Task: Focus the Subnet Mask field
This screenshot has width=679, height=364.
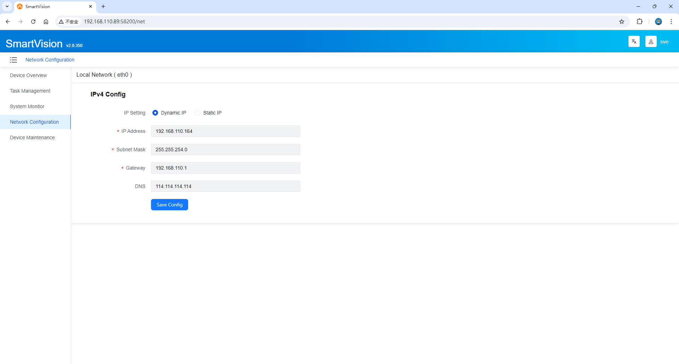Action: pos(226,149)
